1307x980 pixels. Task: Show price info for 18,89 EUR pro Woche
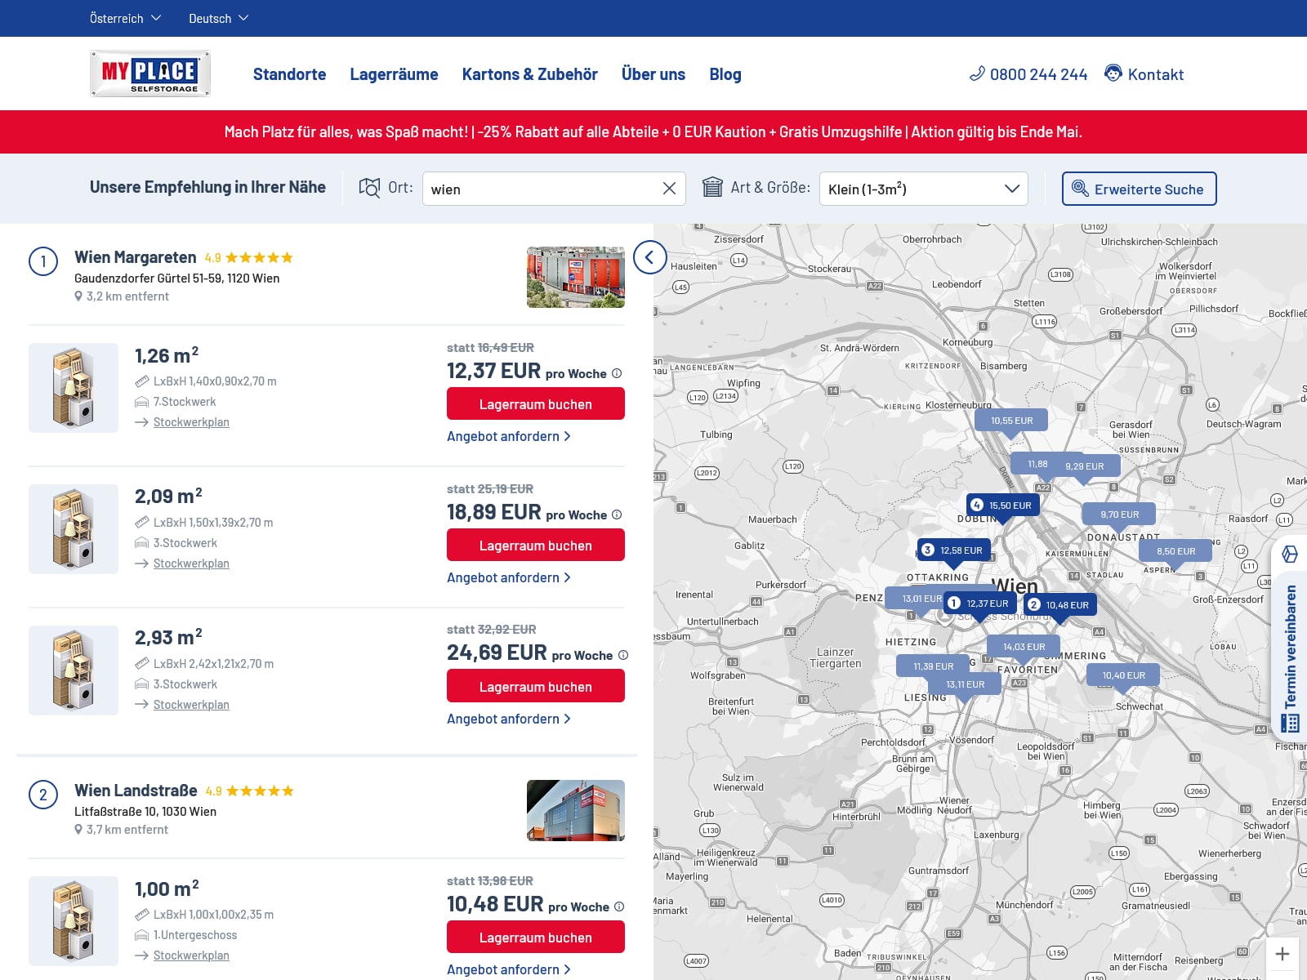click(x=617, y=514)
